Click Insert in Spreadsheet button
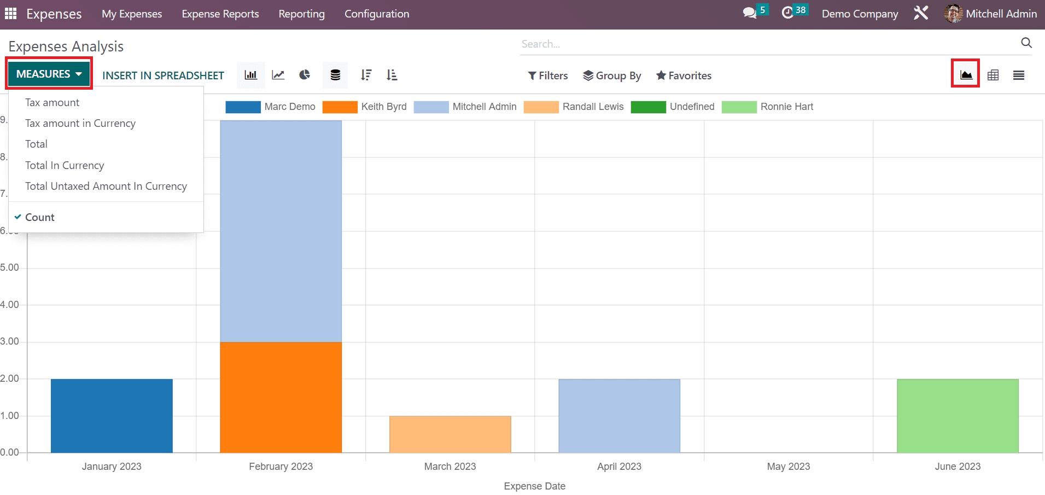The image size is (1045, 495). click(163, 75)
